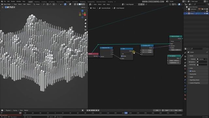Screen dimensions: 209x118
Task: Toggle viewport X-ray mode
Action: pyautogui.click(x=75, y=4)
